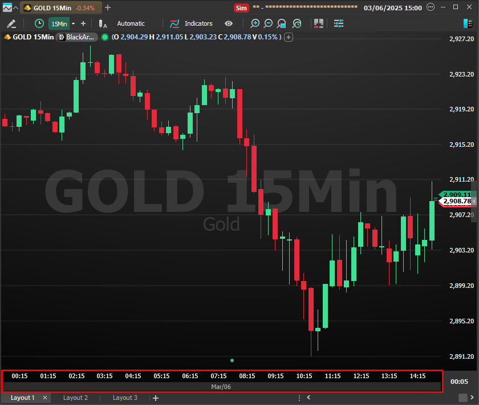Open the Indicators panel
The image size is (479, 405).
pyautogui.click(x=192, y=23)
